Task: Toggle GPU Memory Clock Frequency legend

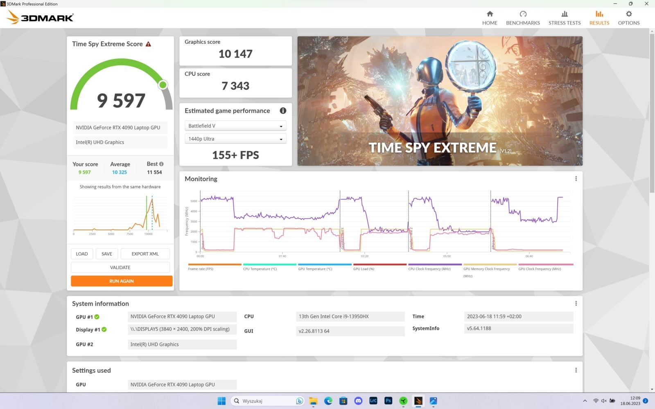Action: coord(490,270)
